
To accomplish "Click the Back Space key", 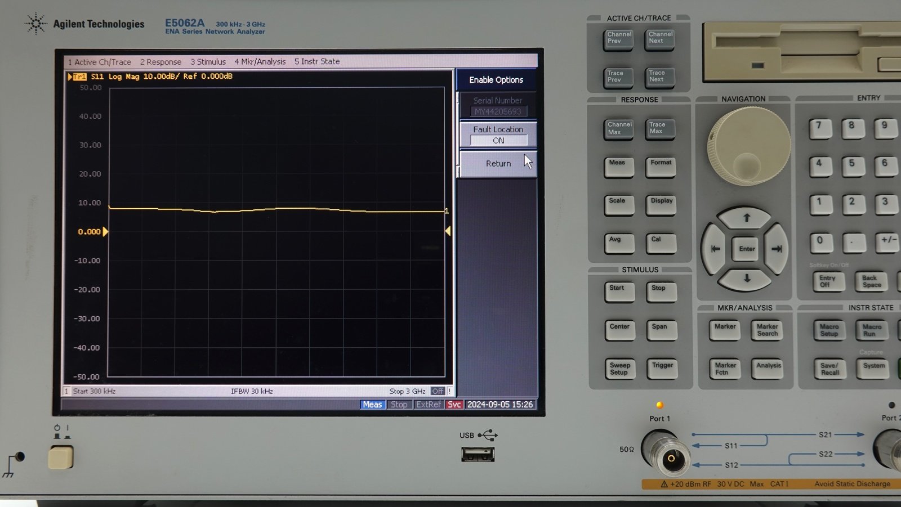I will 871,281.
